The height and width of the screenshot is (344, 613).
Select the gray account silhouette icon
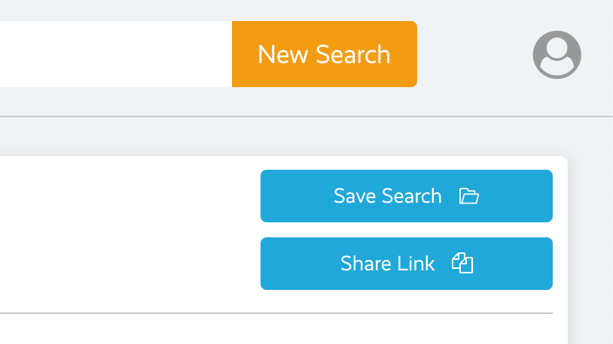point(557,55)
